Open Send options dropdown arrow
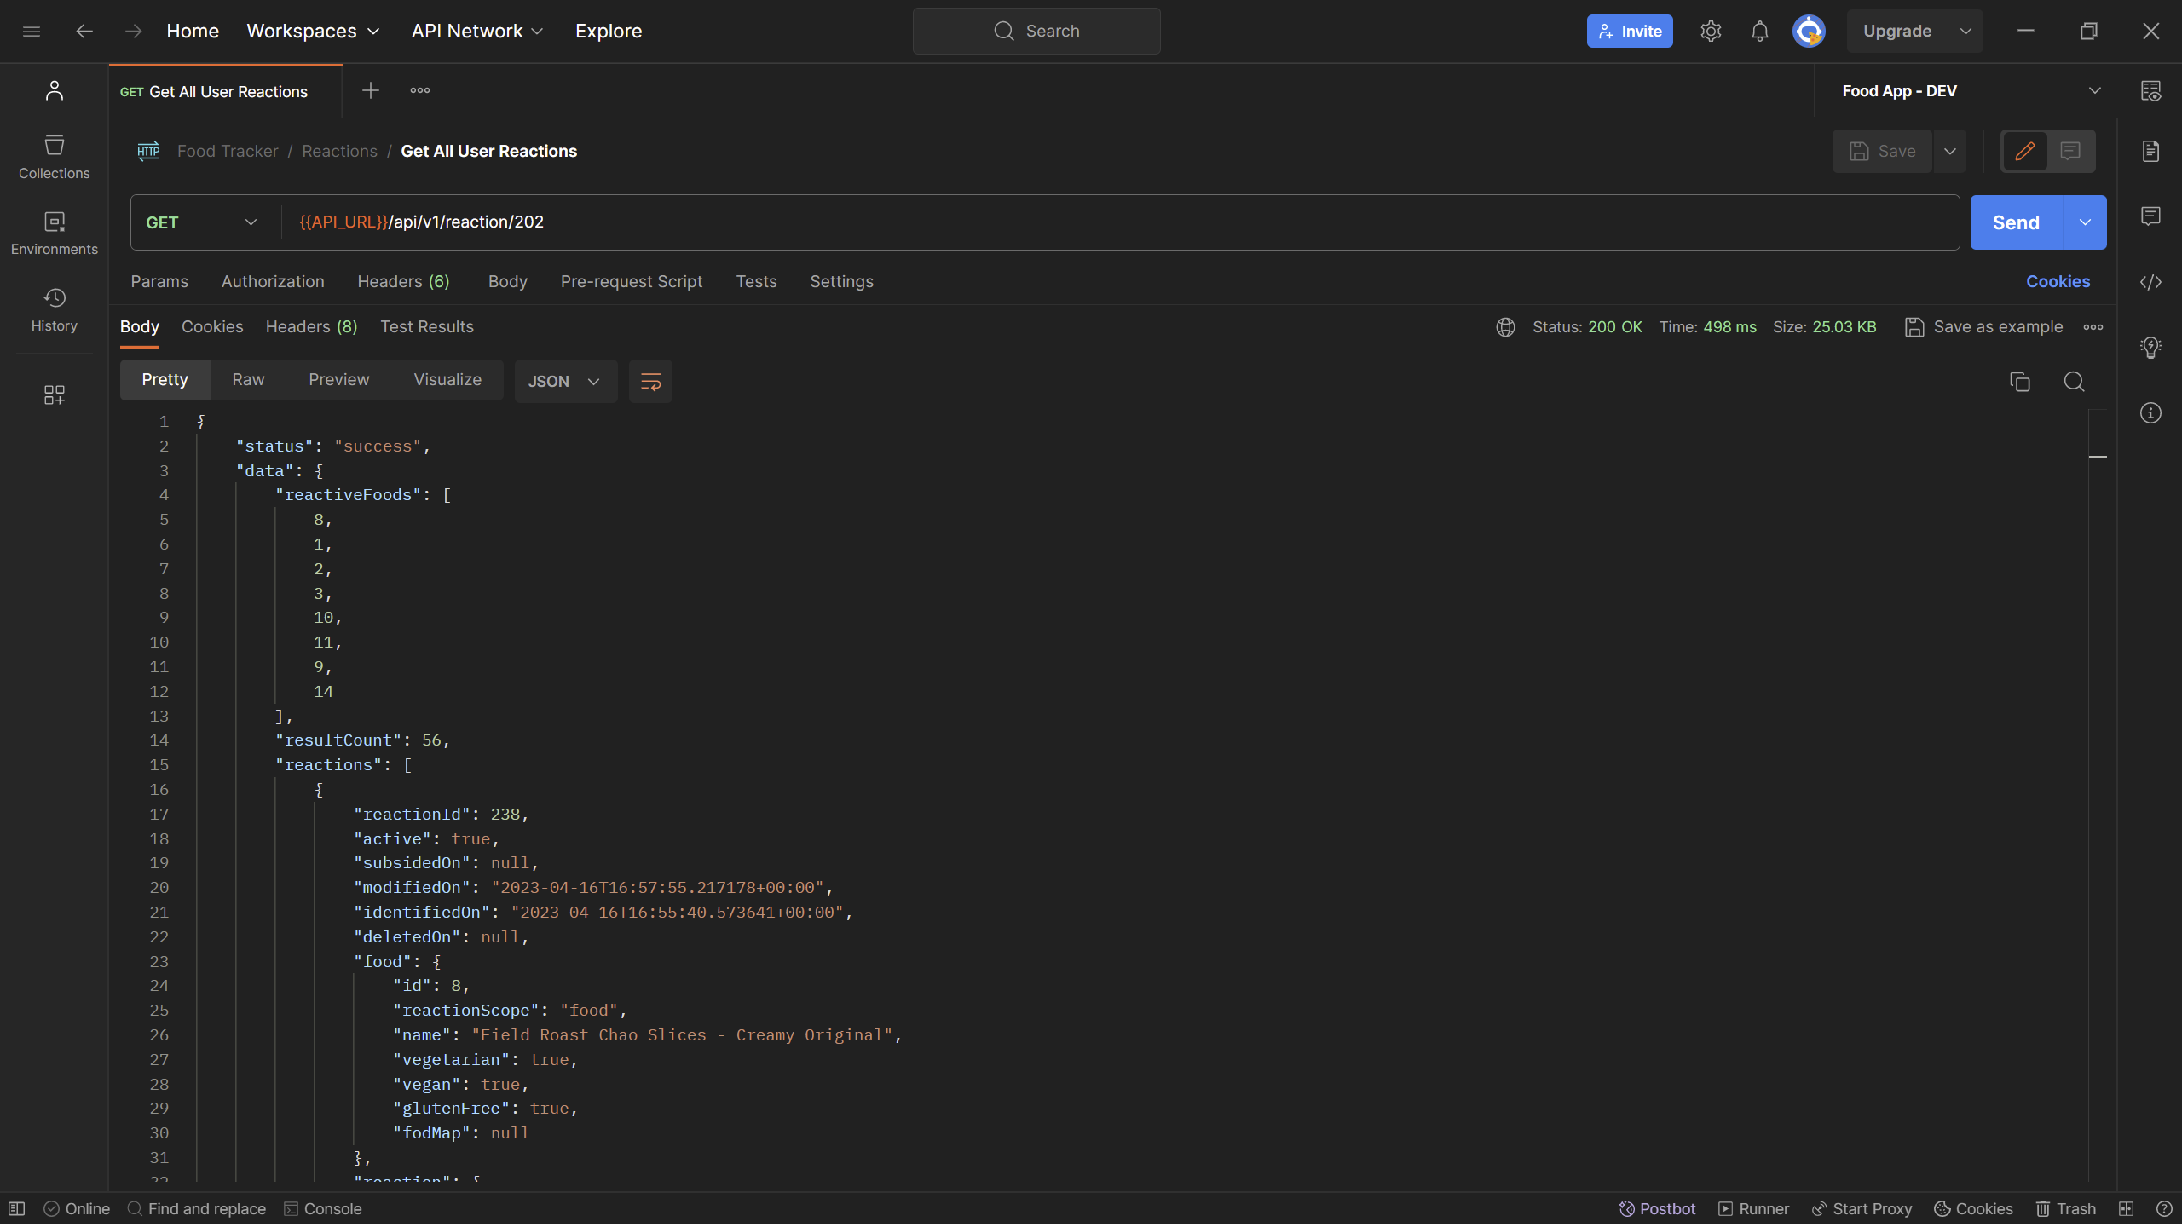The width and height of the screenshot is (2182, 1227). click(2085, 222)
